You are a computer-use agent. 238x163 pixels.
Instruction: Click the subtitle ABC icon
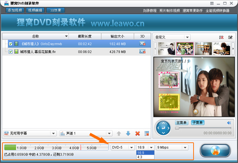pos(6,133)
